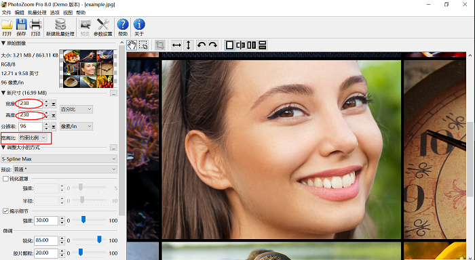
Task: Click the 预览 preview toolbar icon
Action: point(85,27)
